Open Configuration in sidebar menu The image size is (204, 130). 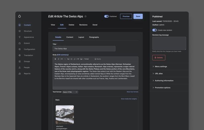click(x=29, y=49)
